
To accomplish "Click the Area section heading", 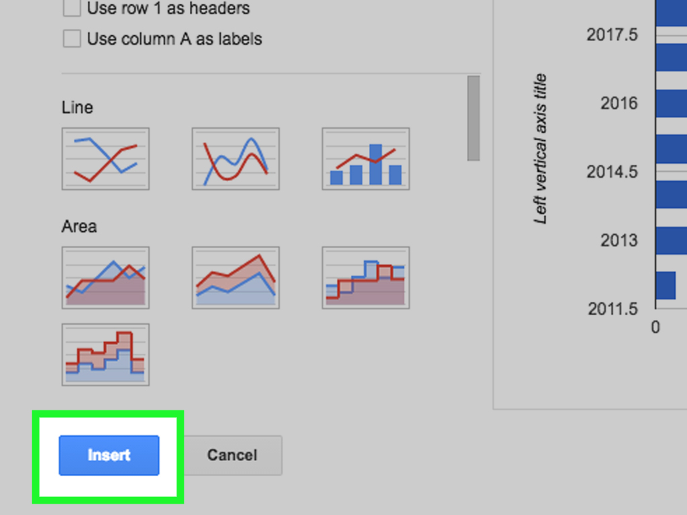I will point(79,227).
